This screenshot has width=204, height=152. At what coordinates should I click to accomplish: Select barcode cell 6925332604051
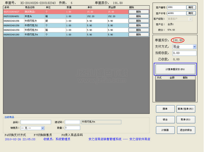pyautogui.click(x=14, y=16)
